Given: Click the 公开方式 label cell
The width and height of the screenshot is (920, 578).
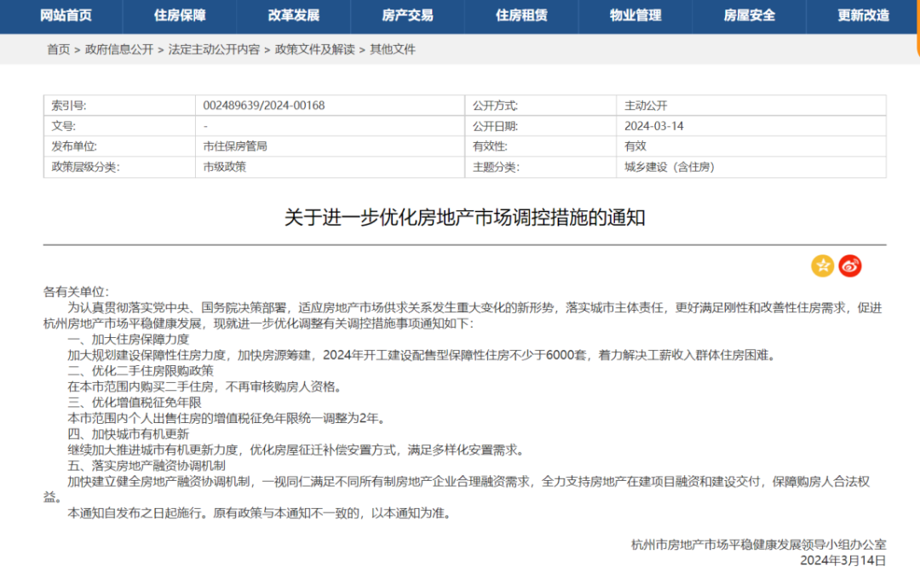Looking at the screenshot, I should pos(540,106).
